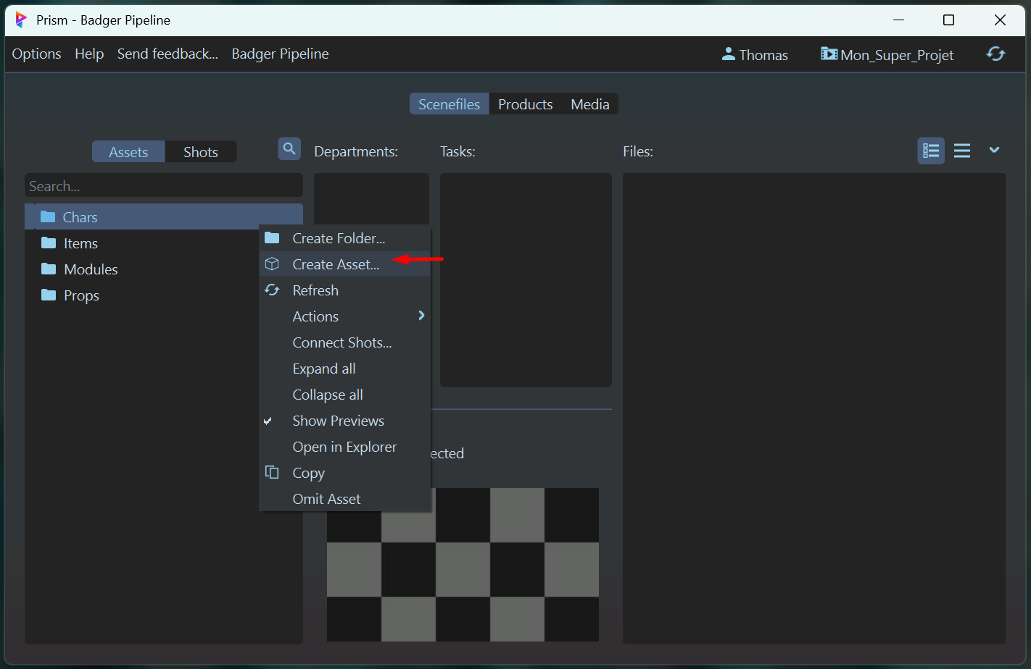
Task: Click the search magnifier icon
Action: point(289,149)
